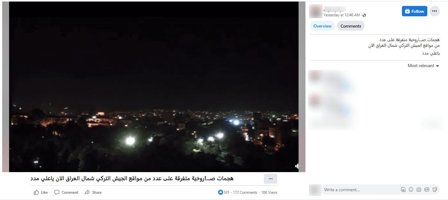This screenshot has height=200, width=448.
Task: Like the video post
Action: 41,192
